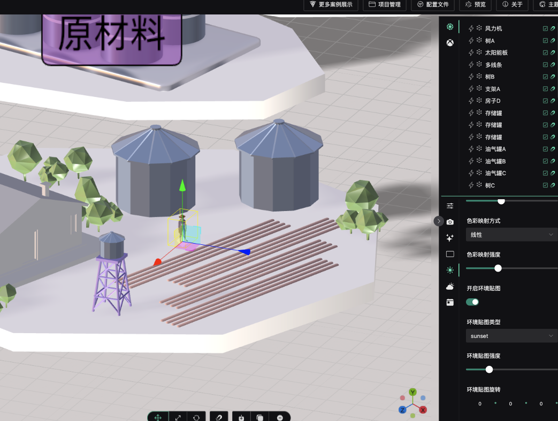Screen dimensions: 558x421
Task: Click the 环境贴图强度 slider handle
Action: (489, 369)
